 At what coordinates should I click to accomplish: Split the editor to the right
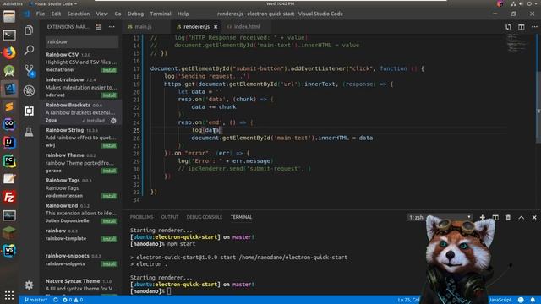pos(522,26)
